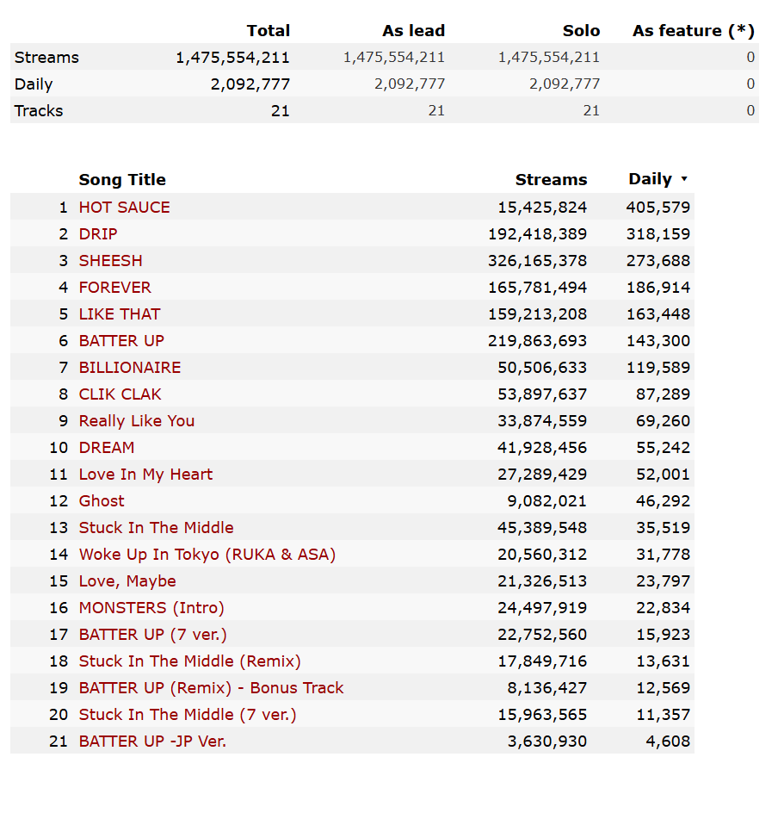Sort table by Streams column header
The image size is (778, 813).
pos(551,179)
